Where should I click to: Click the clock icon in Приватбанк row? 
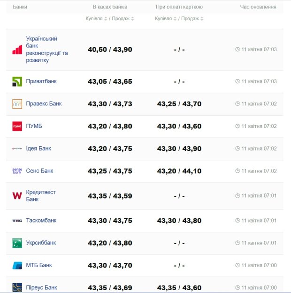click(x=237, y=81)
